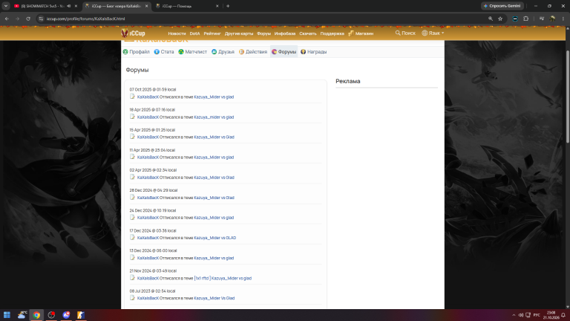
Task: Click note icon of 21 Nov 2024 entry
Action: click(x=132, y=278)
